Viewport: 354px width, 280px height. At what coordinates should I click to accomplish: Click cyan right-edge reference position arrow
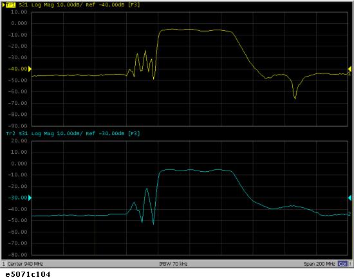coord(349,198)
